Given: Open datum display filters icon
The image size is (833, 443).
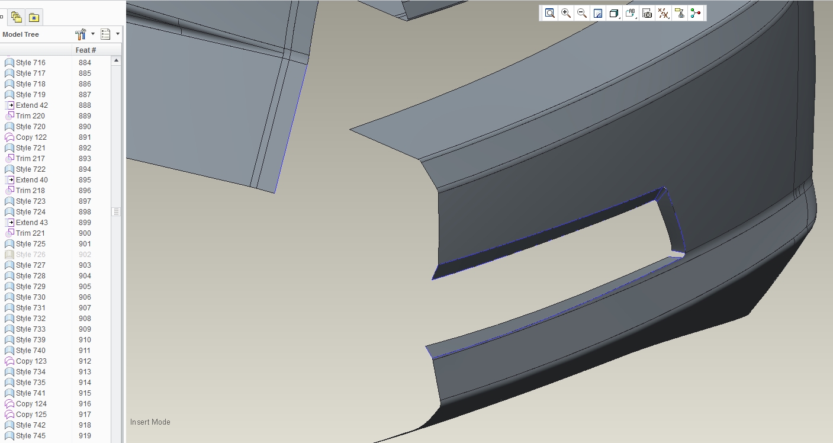Looking at the screenshot, I should tap(664, 13).
